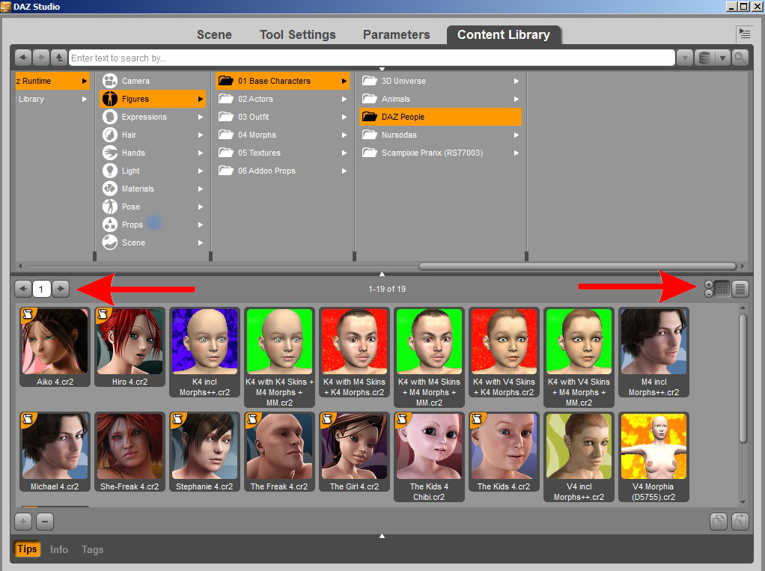Select The Girl 4.cr2 thumbnail
Viewport: 765px width, 571px height.
tap(354, 452)
